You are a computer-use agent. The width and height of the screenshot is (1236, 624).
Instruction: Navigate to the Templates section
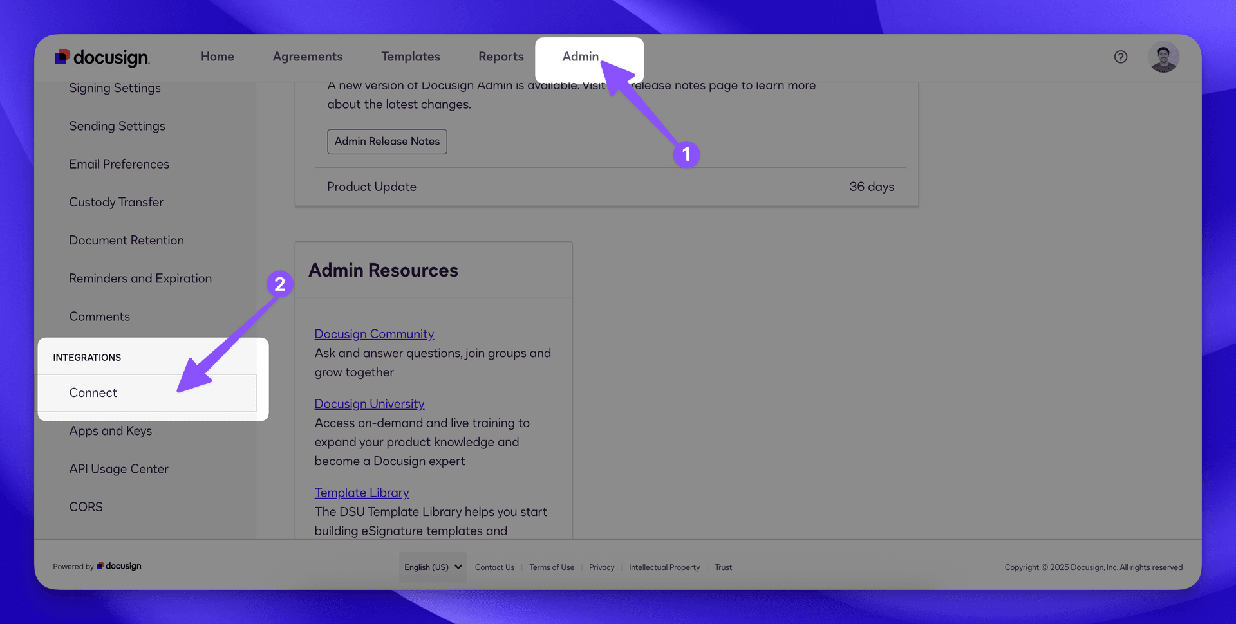click(x=411, y=57)
